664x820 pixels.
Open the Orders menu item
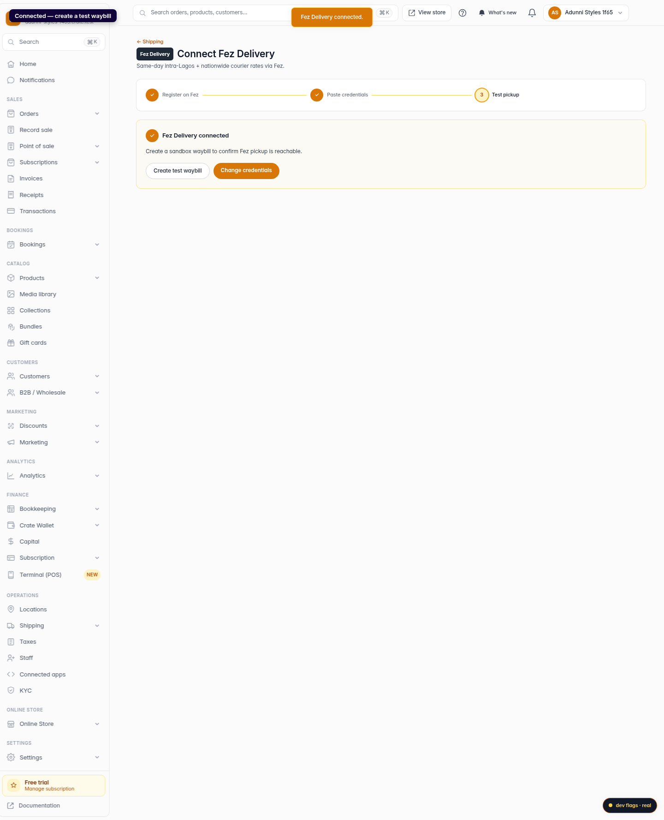54,114
